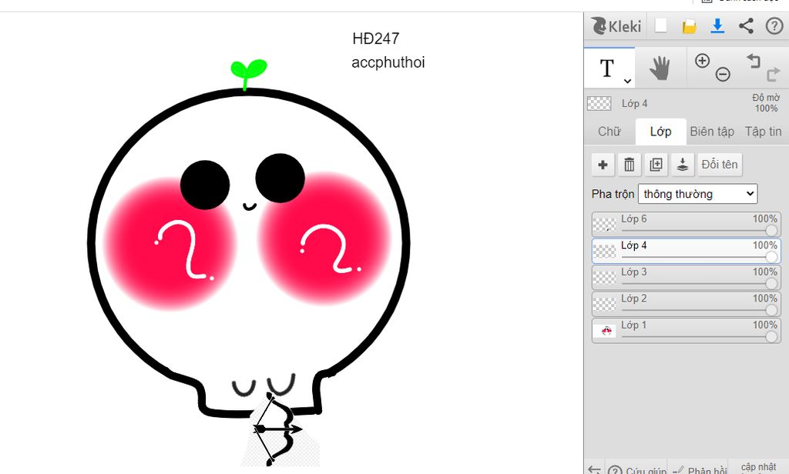This screenshot has width=789, height=474.
Task: Adjust the Lớp 3 opacity slider handle
Action: 771,284
